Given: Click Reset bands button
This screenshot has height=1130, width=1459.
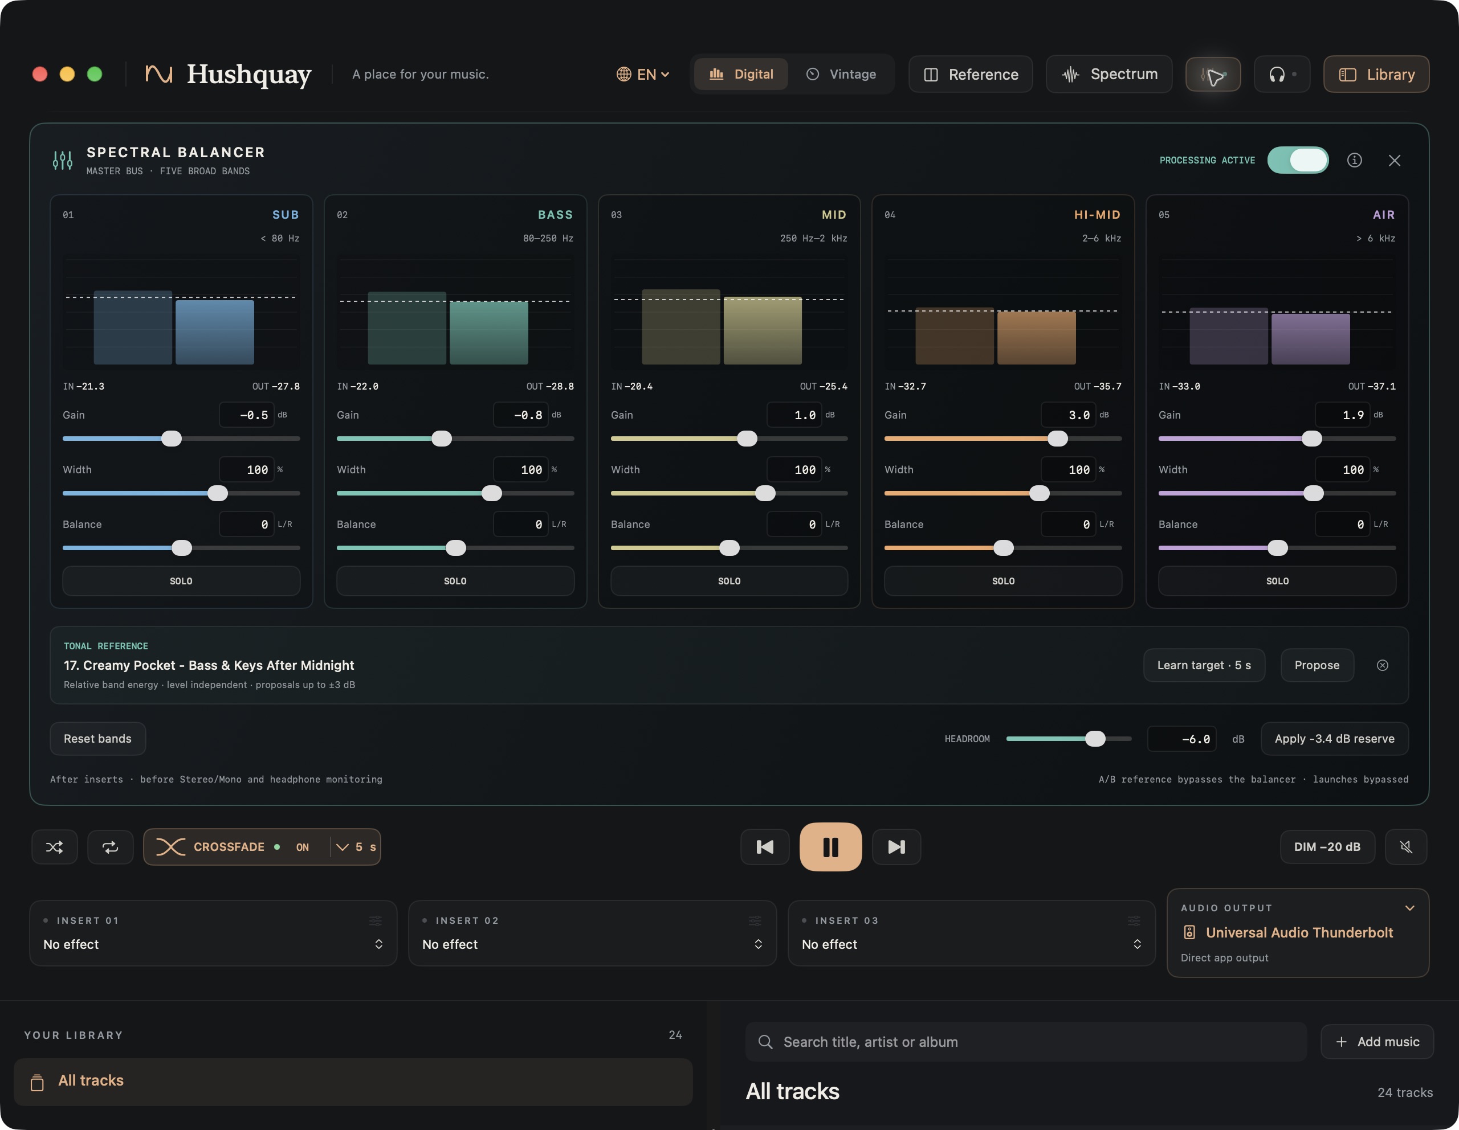Looking at the screenshot, I should click(97, 739).
